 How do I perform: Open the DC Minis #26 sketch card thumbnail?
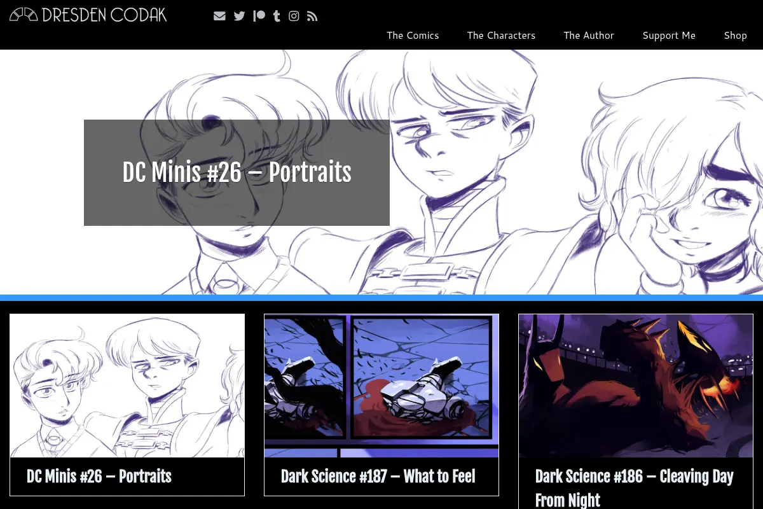click(127, 386)
